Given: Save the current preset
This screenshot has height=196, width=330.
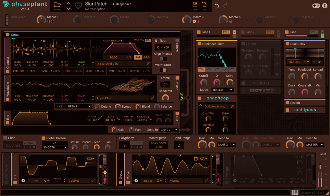Looking at the screenshot, I should pyautogui.click(x=195, y=5).
